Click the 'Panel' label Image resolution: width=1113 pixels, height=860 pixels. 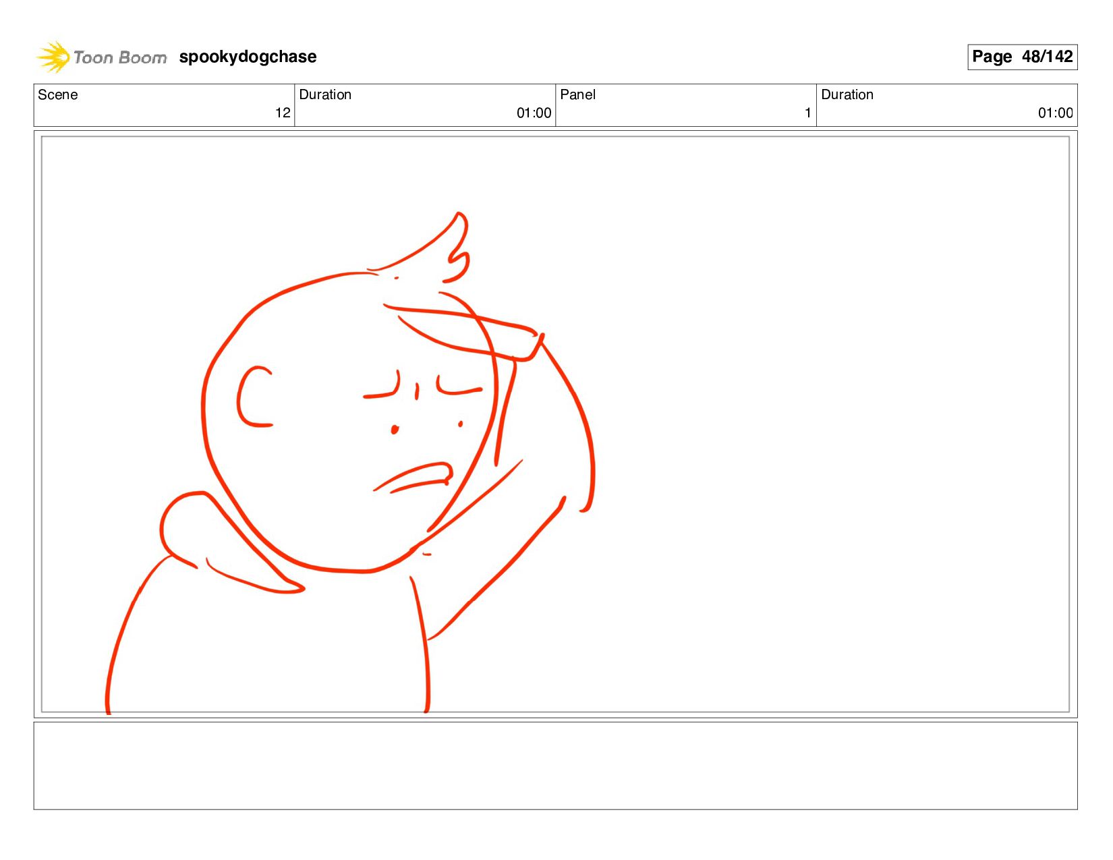578,94
